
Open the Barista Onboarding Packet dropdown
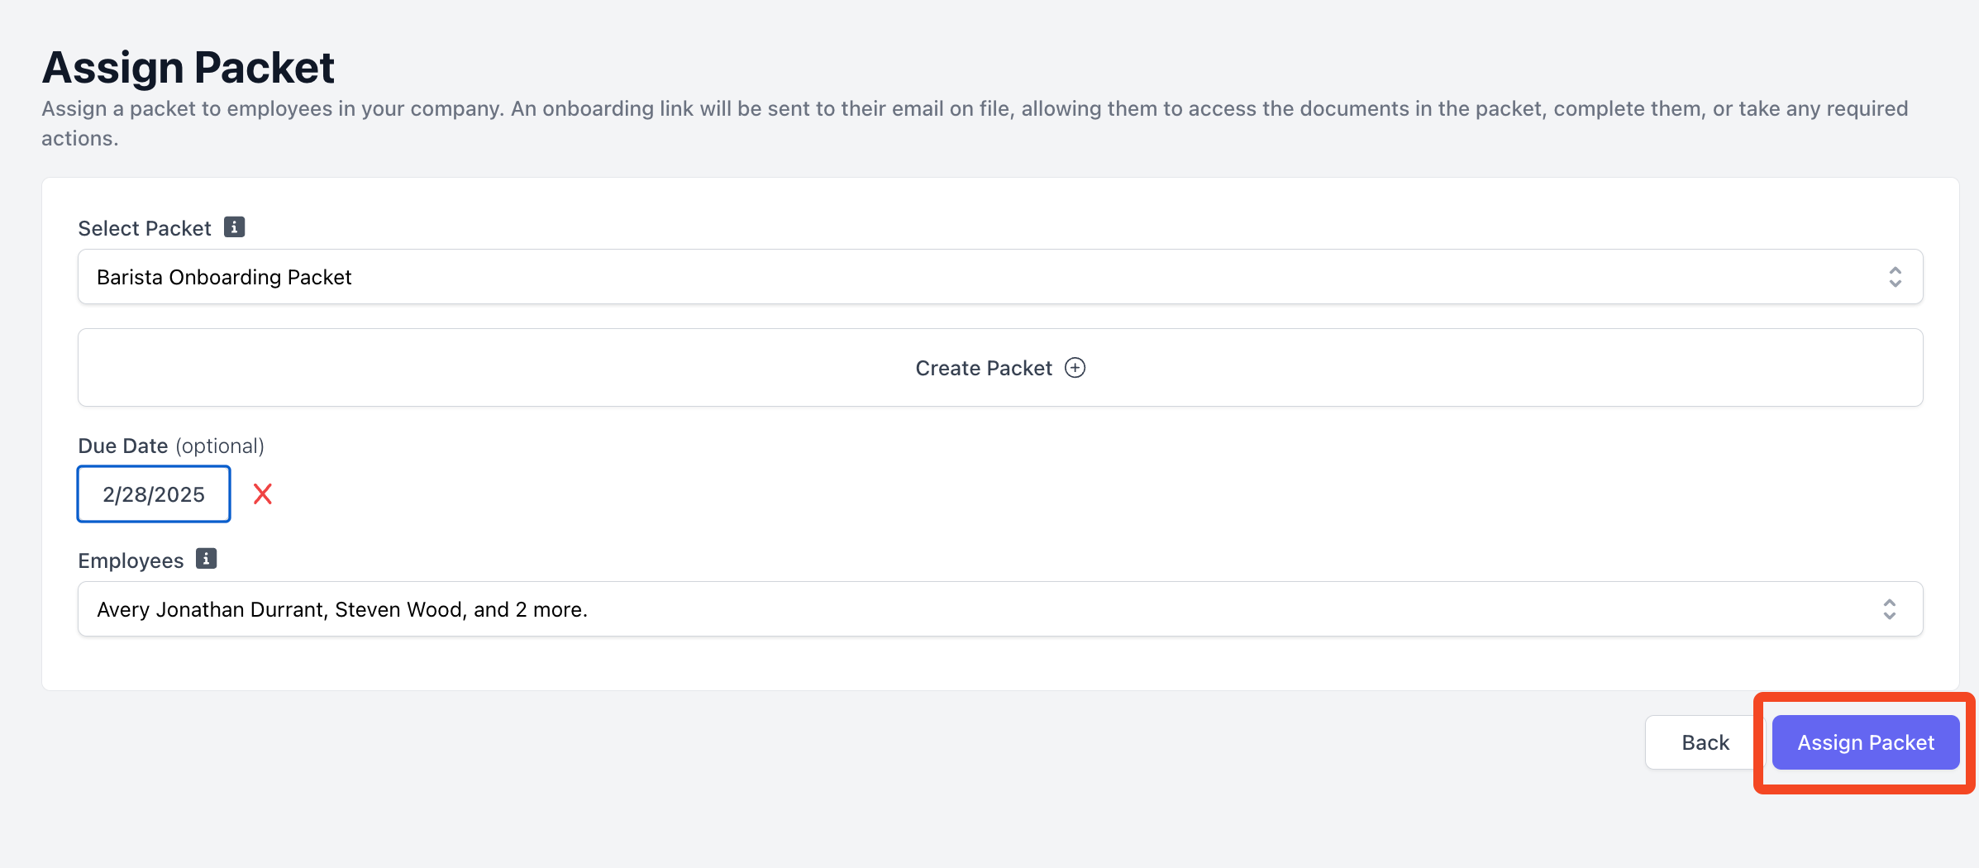pos(992,277)
